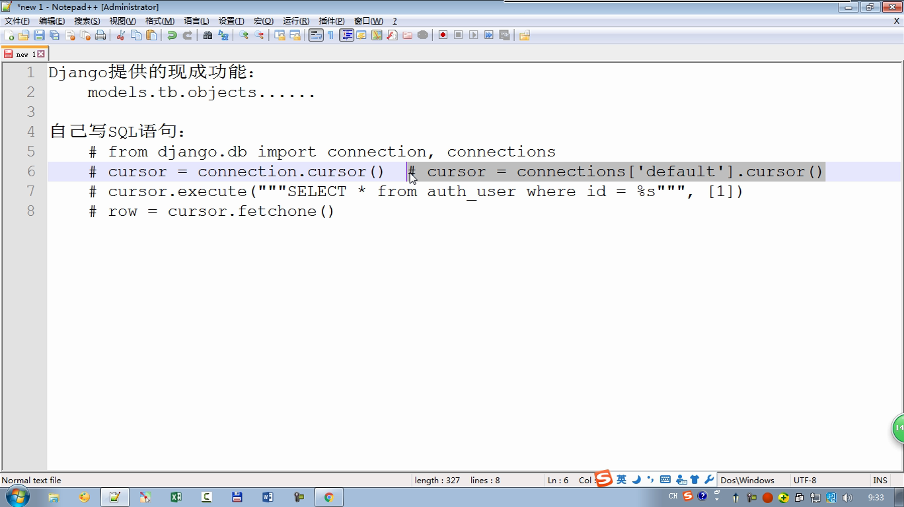The width and height of the screenshot is (904, 507).
Task: Click the Print toolbar icon
Action: coord(100,35)
